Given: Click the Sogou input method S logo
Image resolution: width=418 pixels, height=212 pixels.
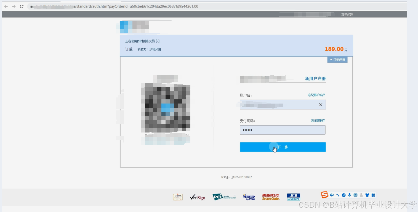Looking at the screenshot, I should click(x=324, y=195).
